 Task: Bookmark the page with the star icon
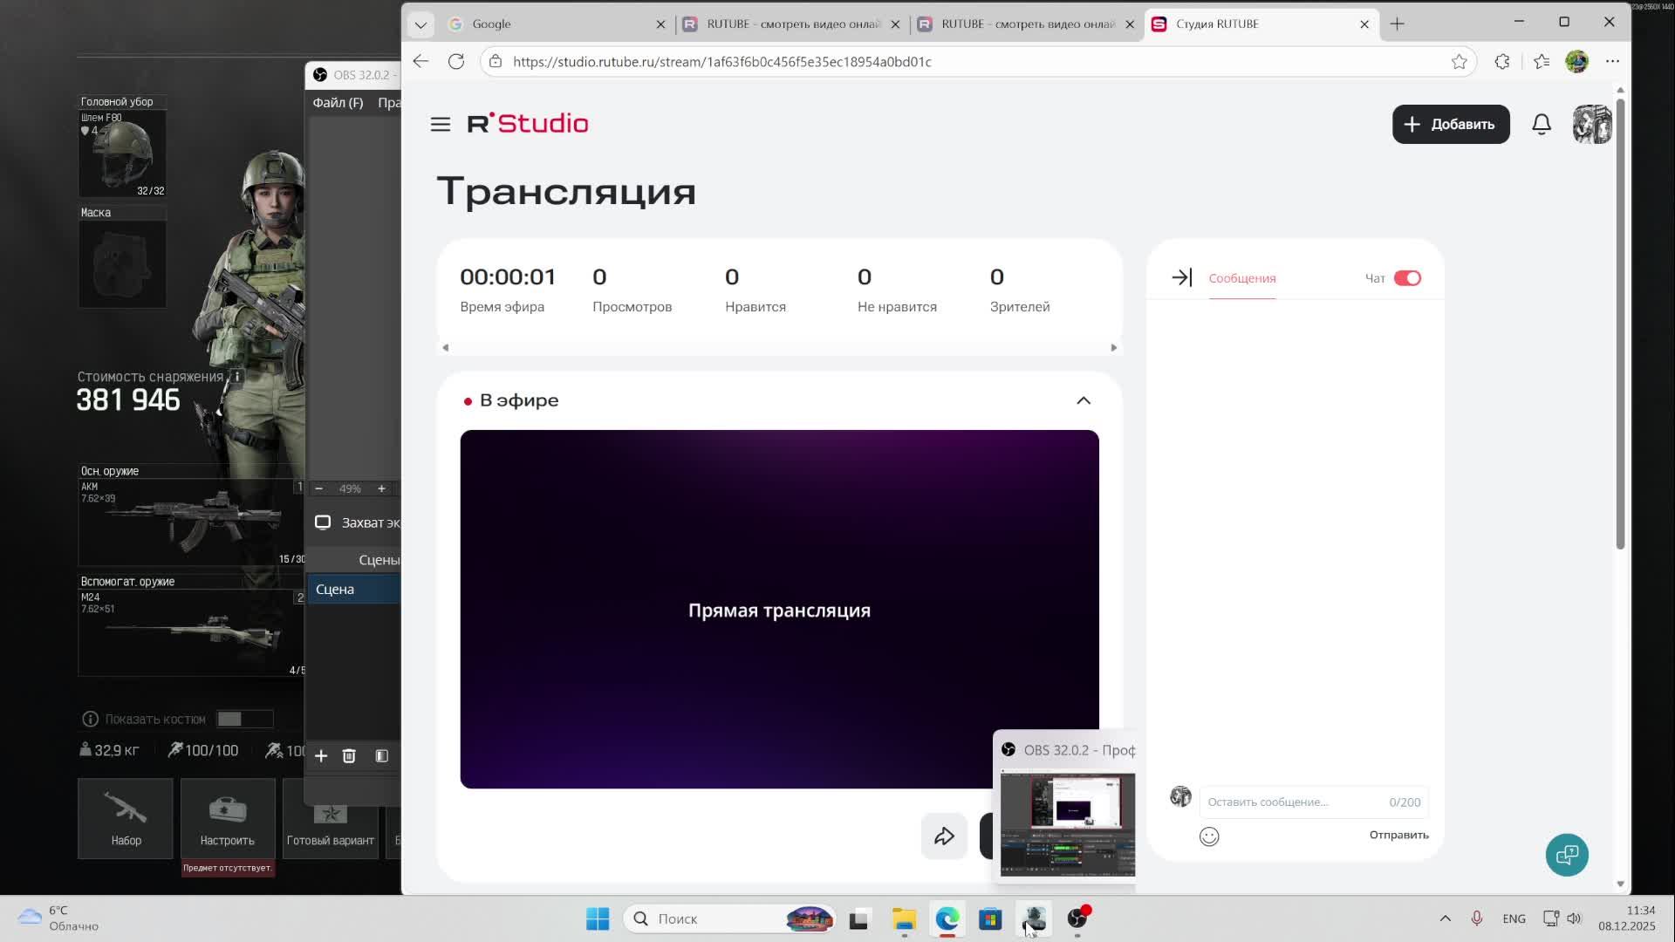[x=1460, y=61]
